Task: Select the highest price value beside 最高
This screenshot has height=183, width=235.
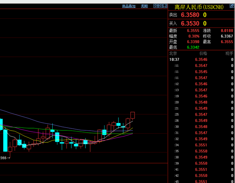Action: (x=227, y=42)
